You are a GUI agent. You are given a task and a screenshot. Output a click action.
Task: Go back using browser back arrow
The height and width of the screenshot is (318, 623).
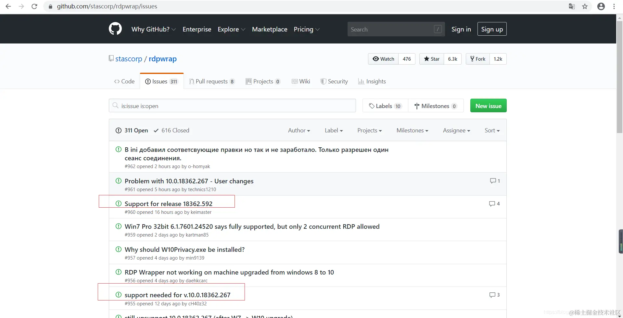click(x=8, y=6)
